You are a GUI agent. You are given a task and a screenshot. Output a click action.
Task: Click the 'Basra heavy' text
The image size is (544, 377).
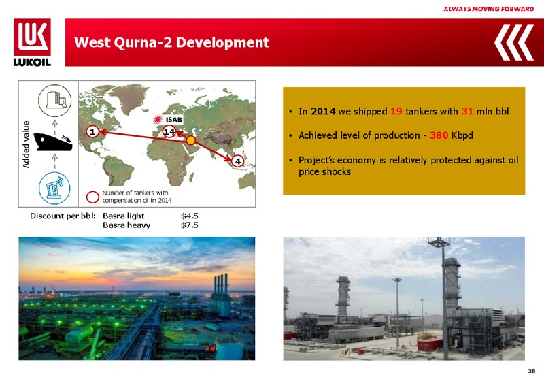coord(126,225)
